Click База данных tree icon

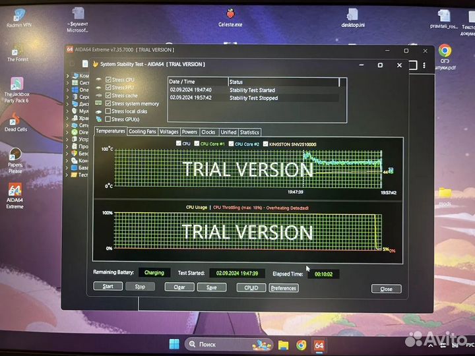point(74,167)
